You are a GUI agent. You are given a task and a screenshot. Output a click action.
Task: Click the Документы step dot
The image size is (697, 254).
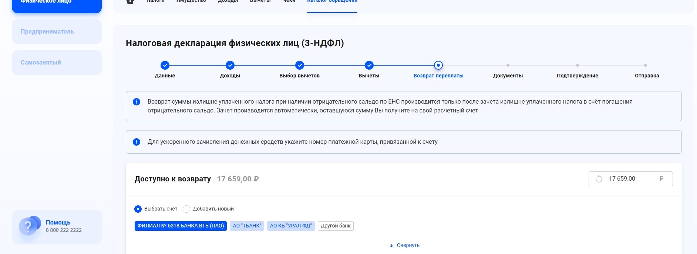coord(508,65)
